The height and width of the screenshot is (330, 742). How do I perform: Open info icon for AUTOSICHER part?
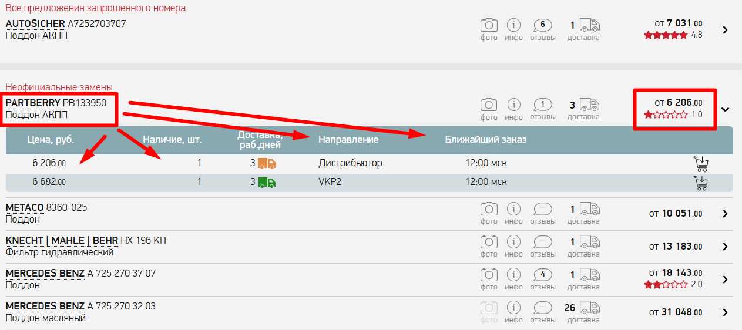click(x=513, y=25)
